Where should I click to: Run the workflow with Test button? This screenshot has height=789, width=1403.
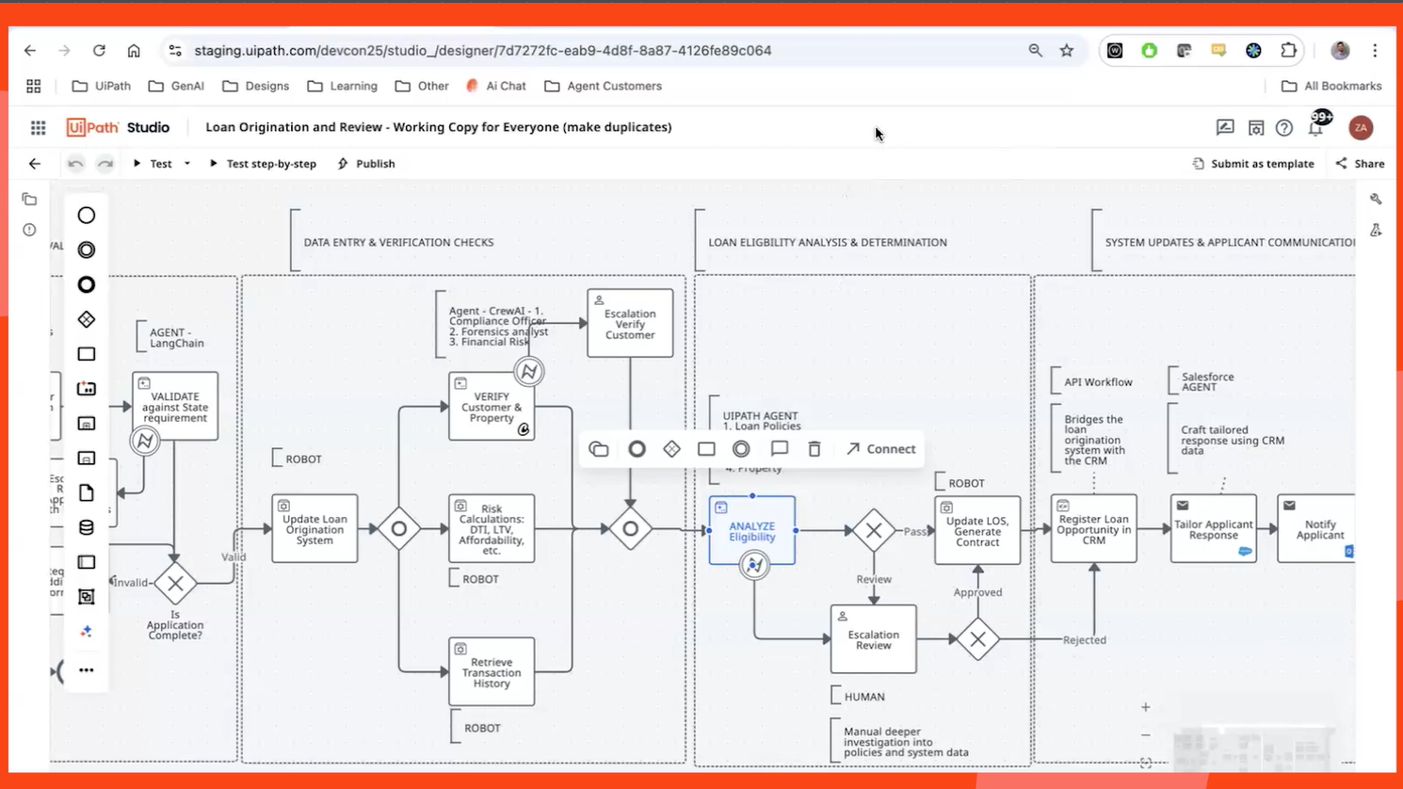(x=153, y=164)
